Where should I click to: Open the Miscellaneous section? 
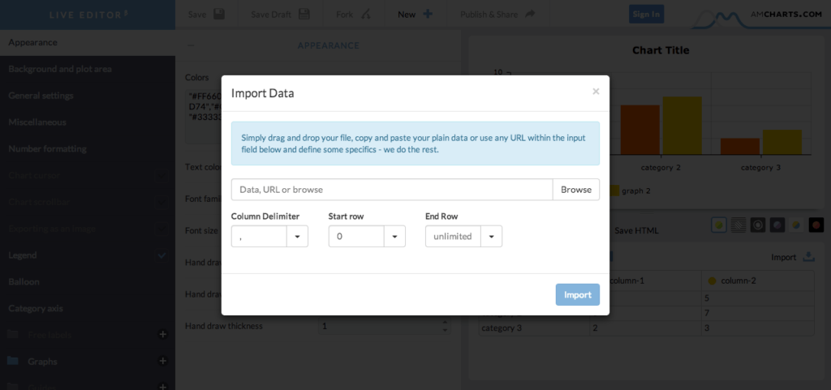pyautogui.click(x=88, y=122)
